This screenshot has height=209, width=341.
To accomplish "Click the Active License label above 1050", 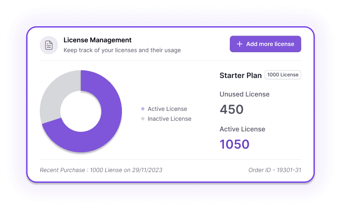I will pyautogui.click(x=242, y=129).
